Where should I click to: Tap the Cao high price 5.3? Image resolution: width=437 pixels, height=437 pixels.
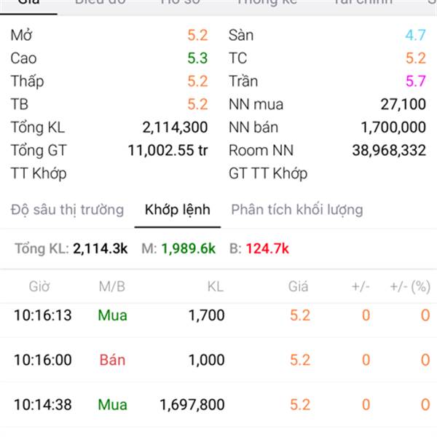[x=197, y=58]
